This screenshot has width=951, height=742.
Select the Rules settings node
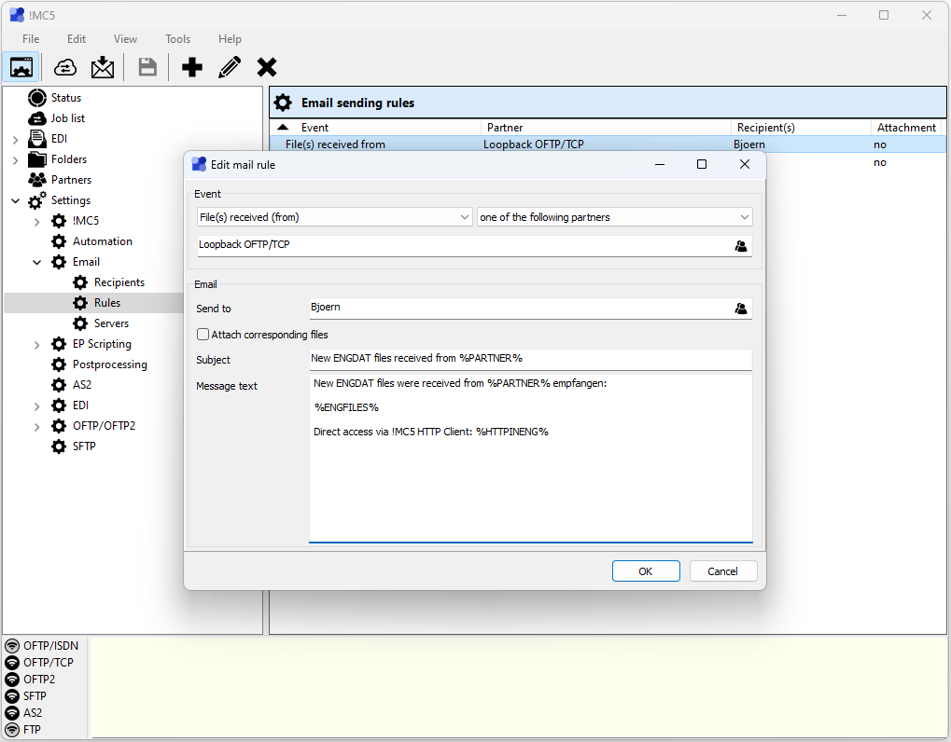tap(106, 303)
